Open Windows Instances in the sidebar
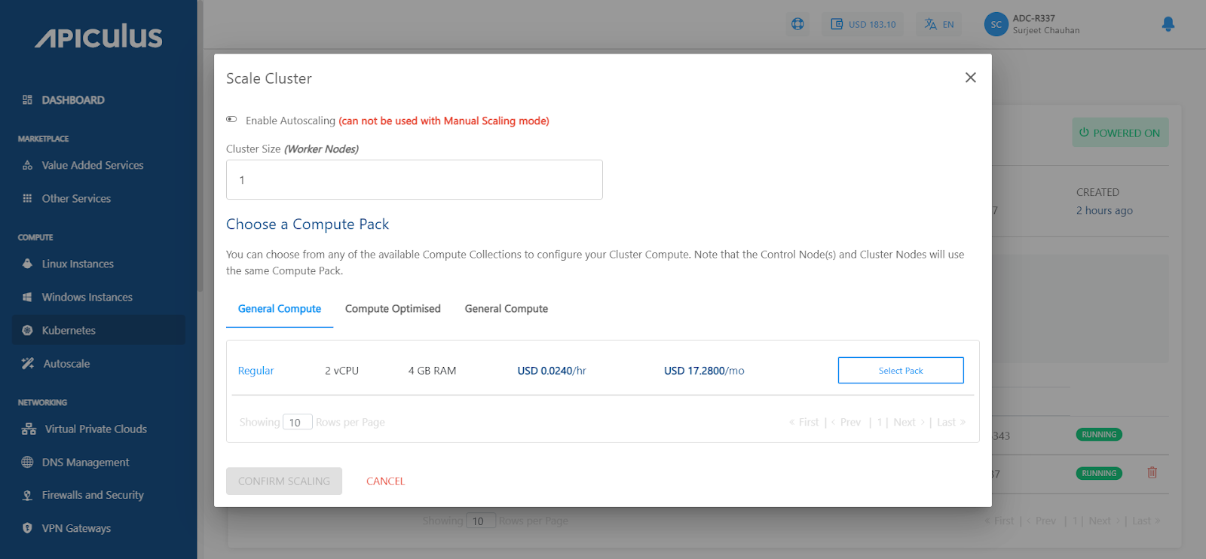This screenshot has height=559, width=1206. click(x=87, y=298)
